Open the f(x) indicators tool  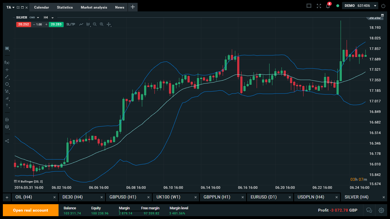pyautogui.click(x=7, y=62)
